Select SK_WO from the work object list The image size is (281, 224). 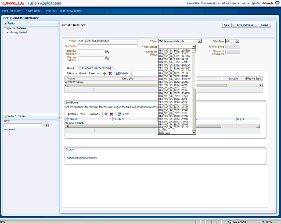175,130
